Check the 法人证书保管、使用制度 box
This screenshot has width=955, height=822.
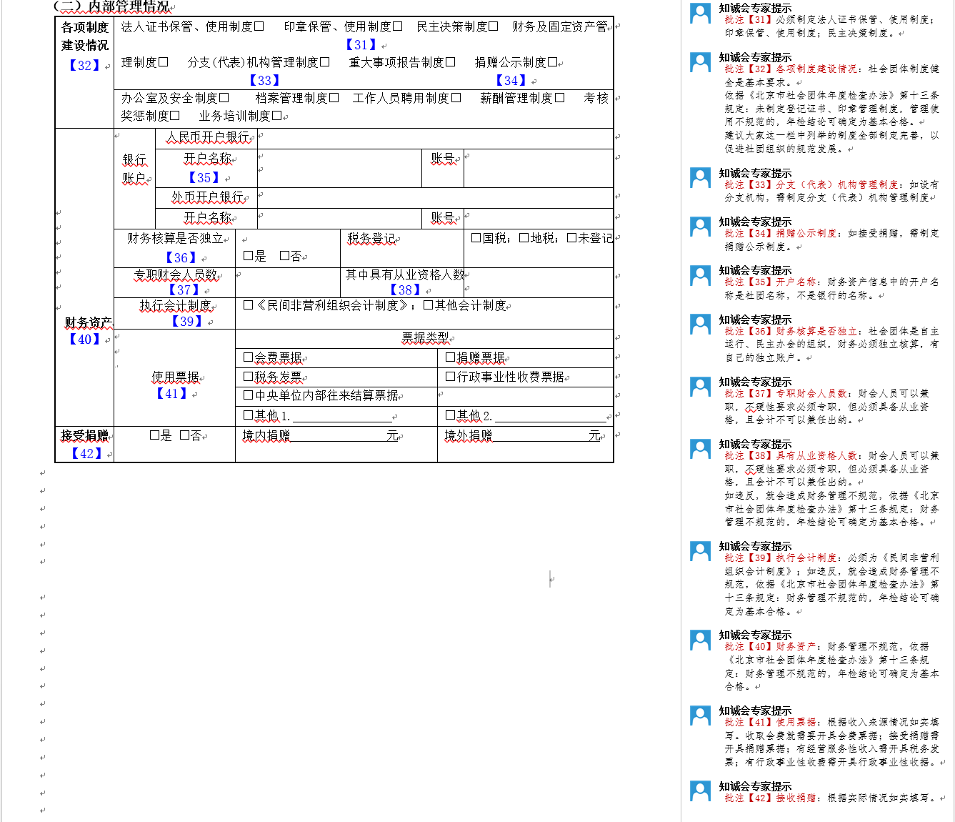(259, 26)
